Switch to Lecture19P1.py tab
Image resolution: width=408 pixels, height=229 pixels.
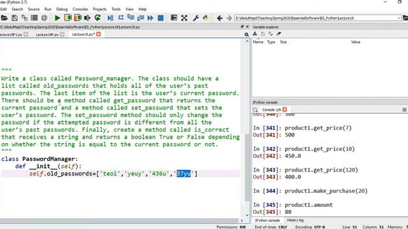click(11, 34)
